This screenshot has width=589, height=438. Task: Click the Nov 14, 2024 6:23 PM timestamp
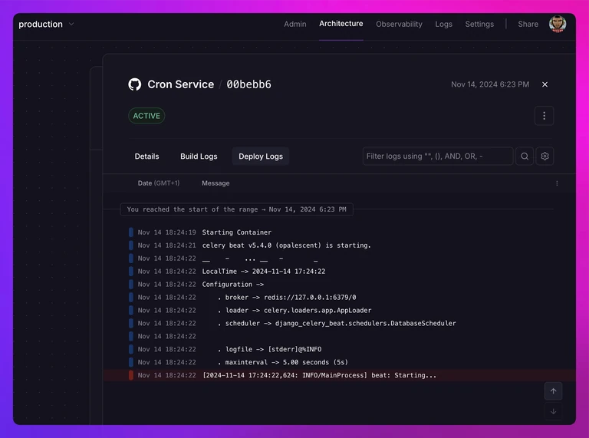click(490, 84)
